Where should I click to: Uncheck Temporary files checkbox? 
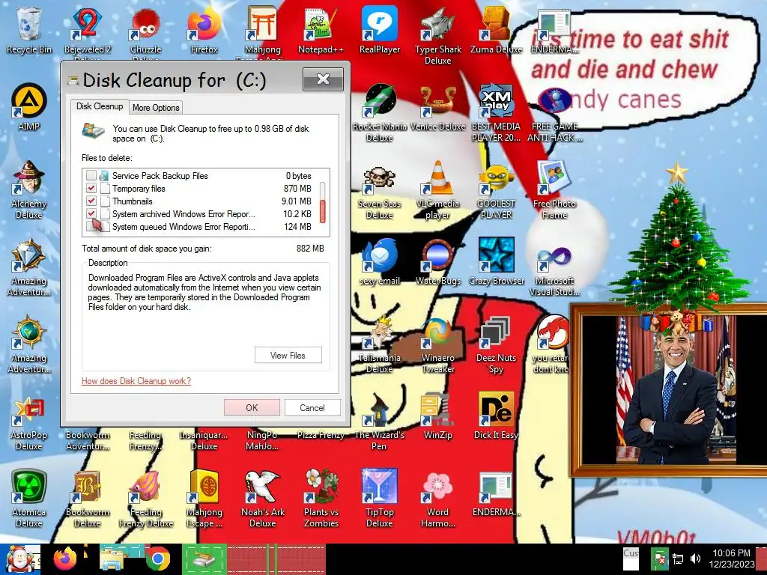[x=91, y=188]
